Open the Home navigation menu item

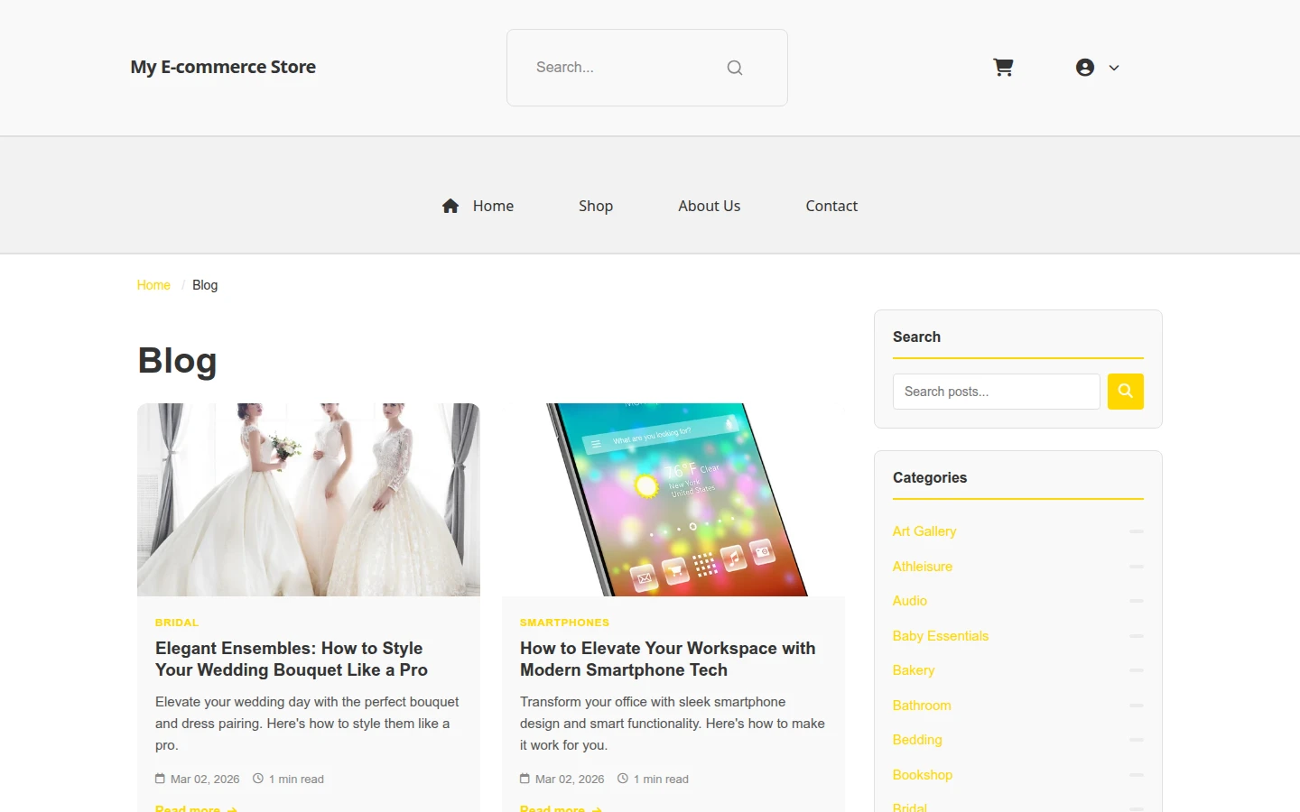coord(493,206)
